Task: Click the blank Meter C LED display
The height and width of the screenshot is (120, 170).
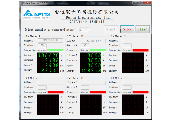Action: point(133,63)
